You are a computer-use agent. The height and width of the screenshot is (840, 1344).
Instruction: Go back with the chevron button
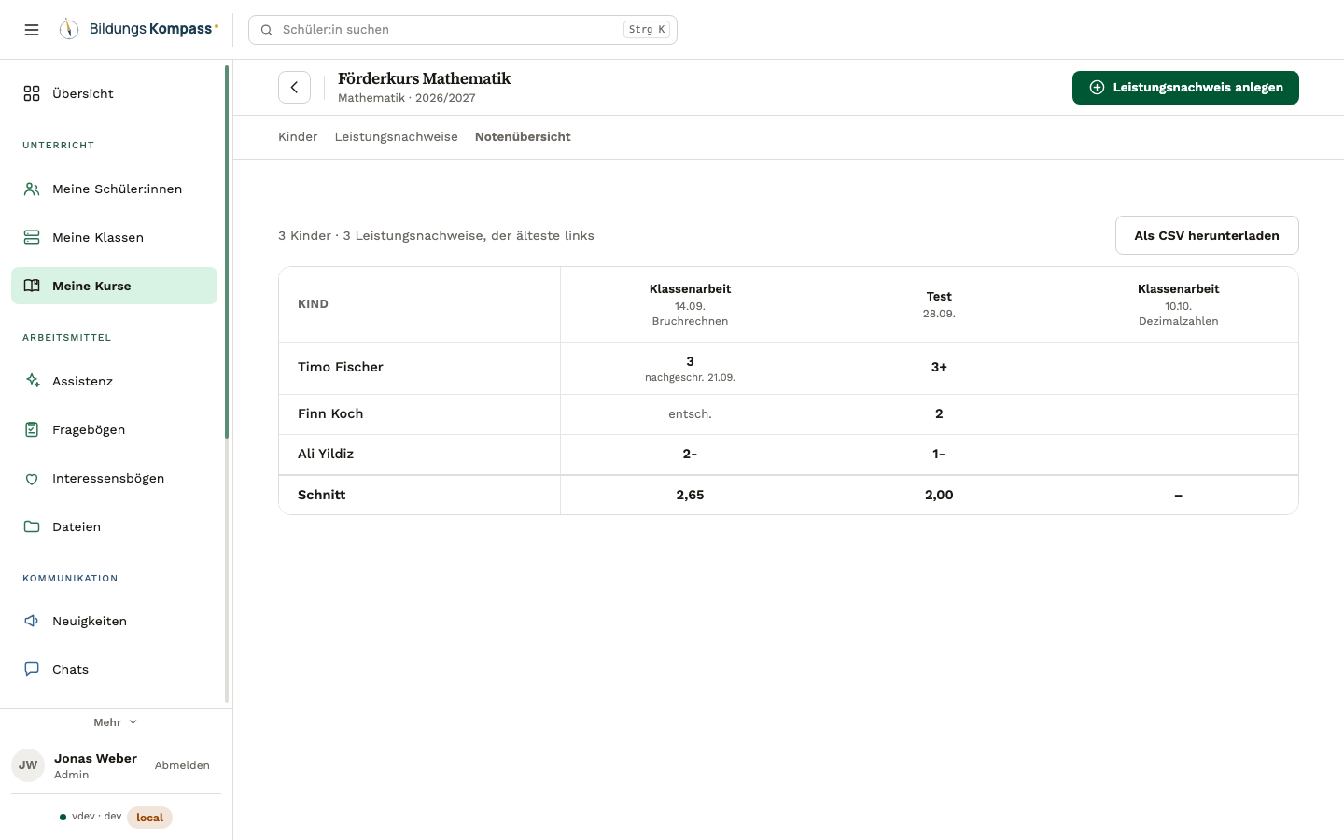[294, 88]
